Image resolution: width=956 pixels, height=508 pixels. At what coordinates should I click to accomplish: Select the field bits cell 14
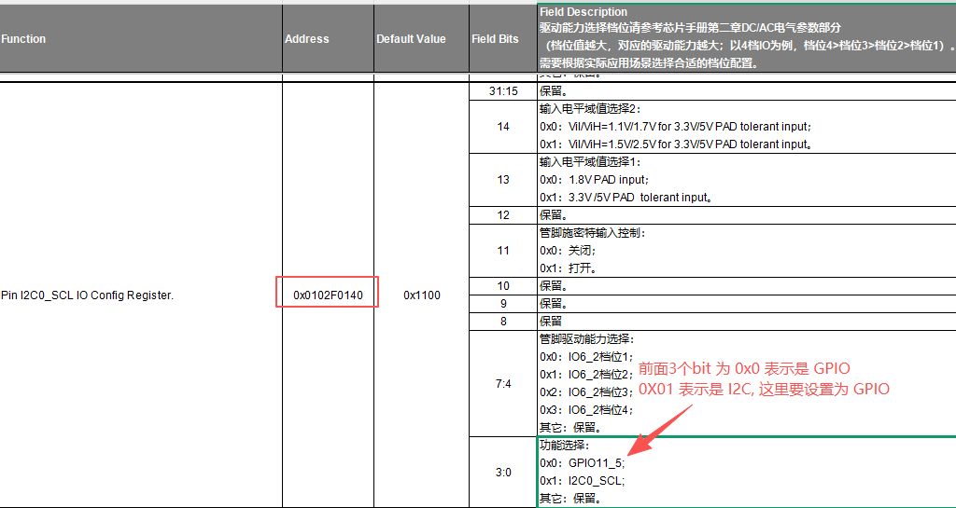[503, 127]
